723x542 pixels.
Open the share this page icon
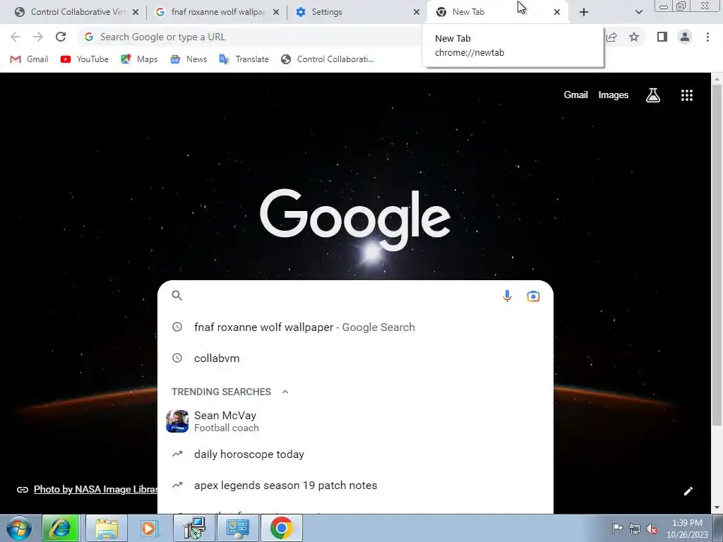[x=611, y=37]
